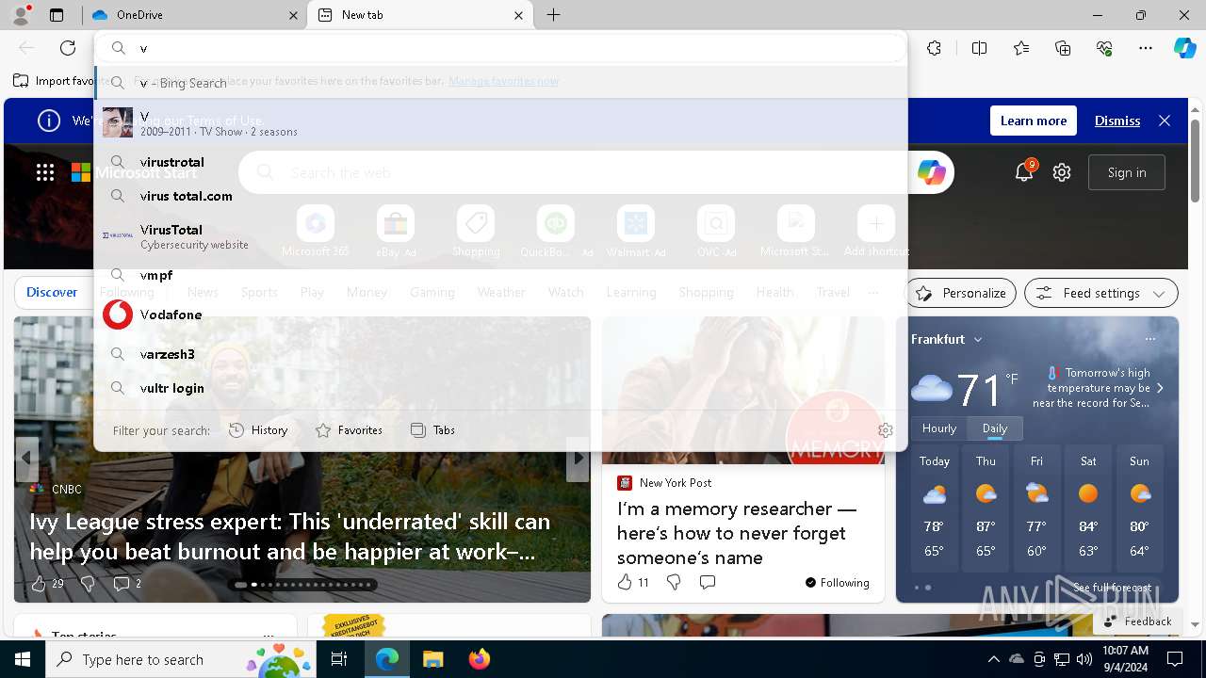Open the Copilot sidebar icon

(x=1184, y=48)
